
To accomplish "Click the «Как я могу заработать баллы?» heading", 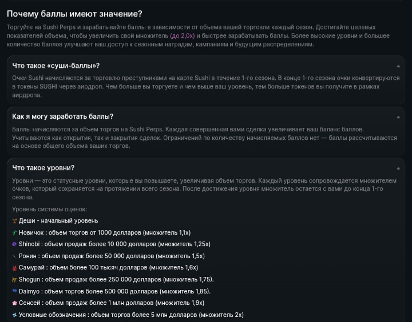I will click(63, 116).
